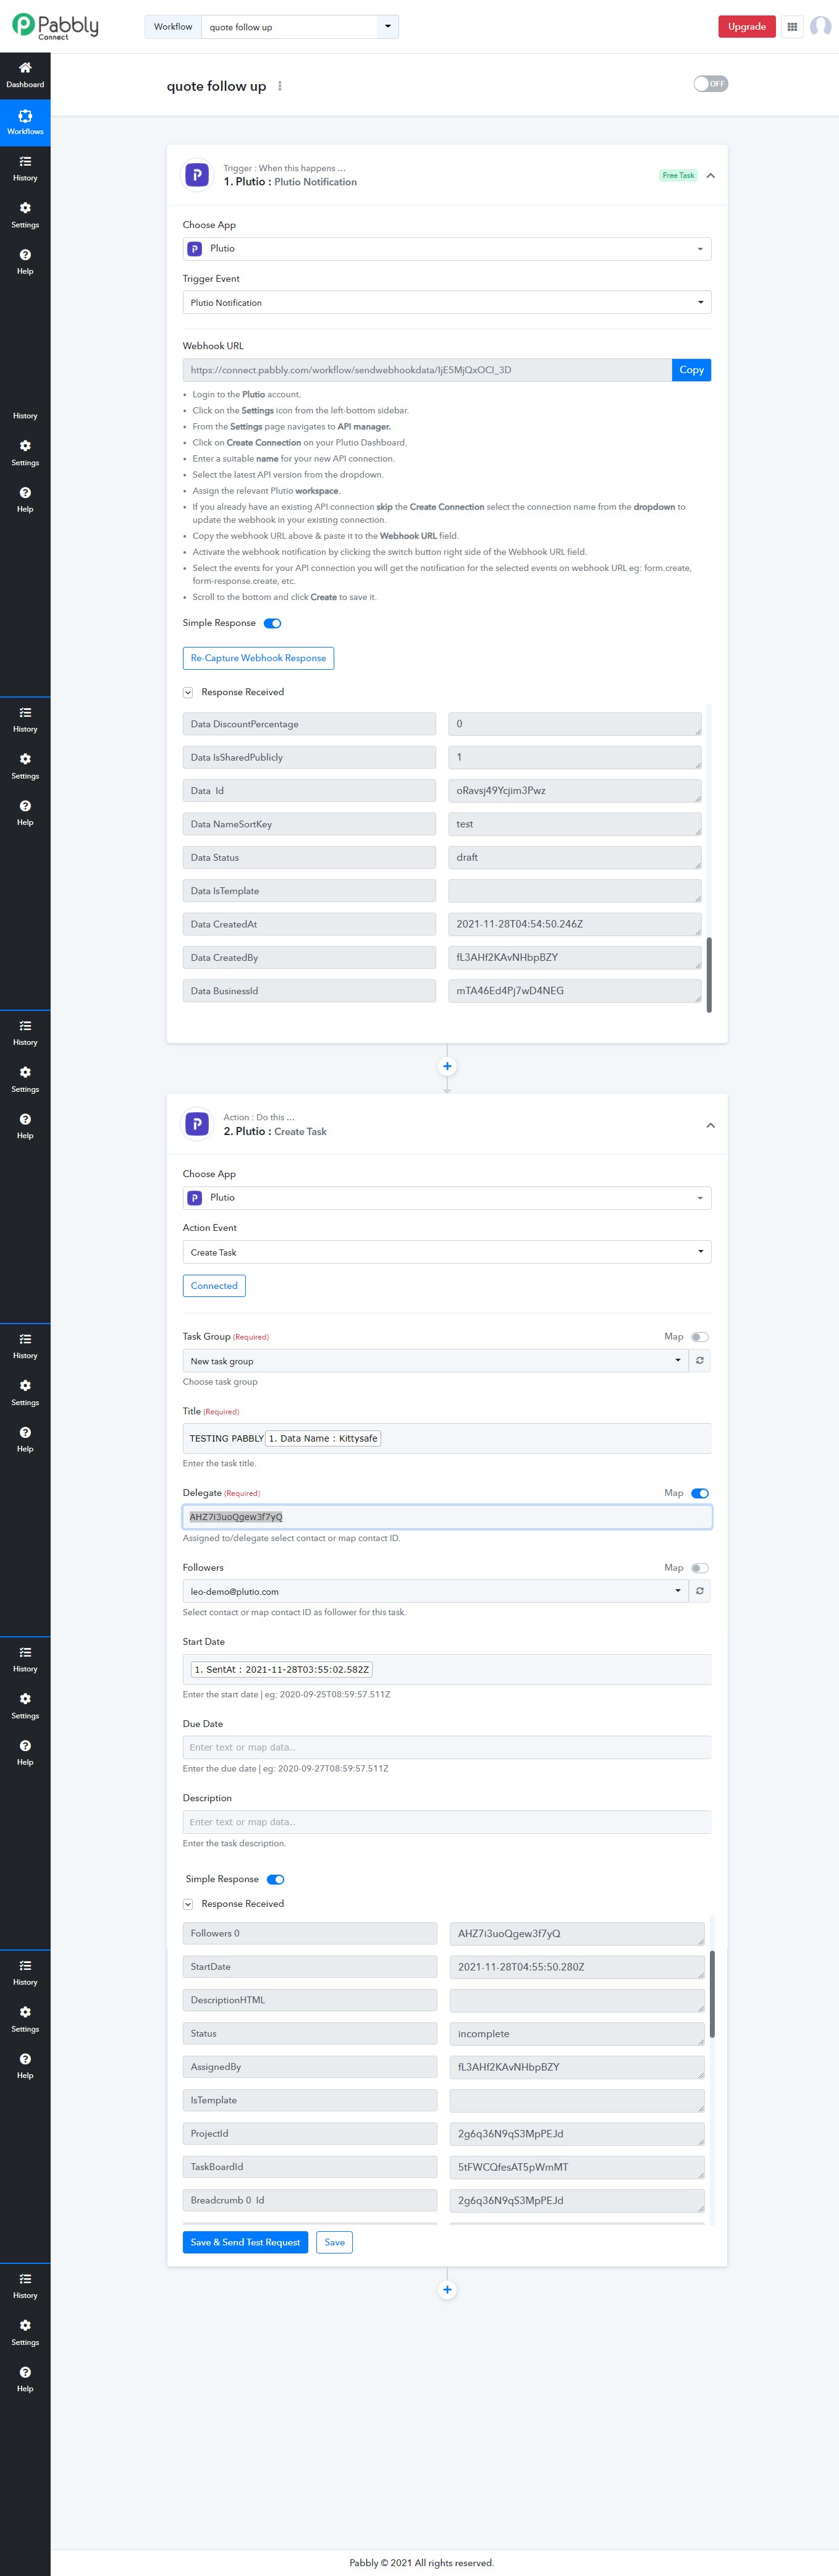Open the user profile avatar menu

[x=820, y=27]
